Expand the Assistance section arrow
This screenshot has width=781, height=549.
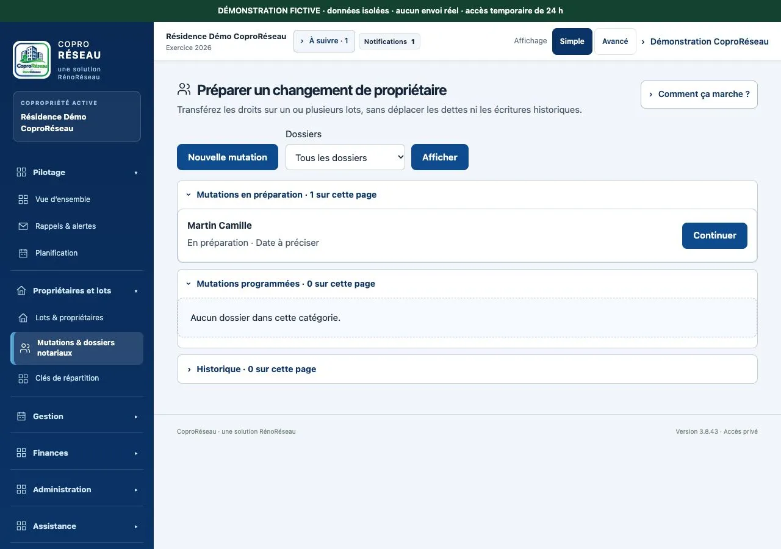click(136, 526)
